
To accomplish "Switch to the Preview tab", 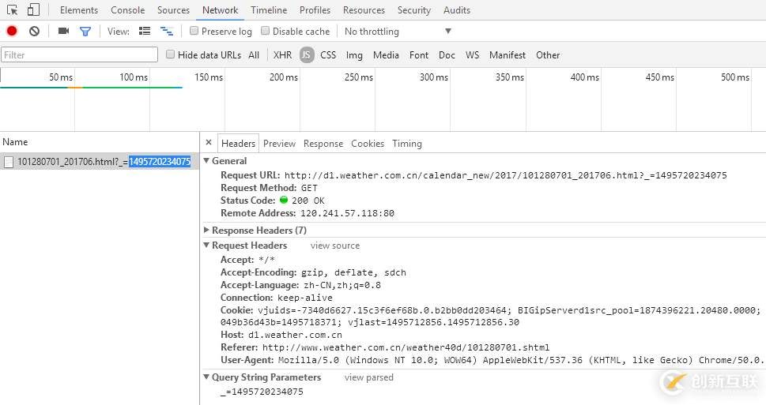I will pos(279,144).
